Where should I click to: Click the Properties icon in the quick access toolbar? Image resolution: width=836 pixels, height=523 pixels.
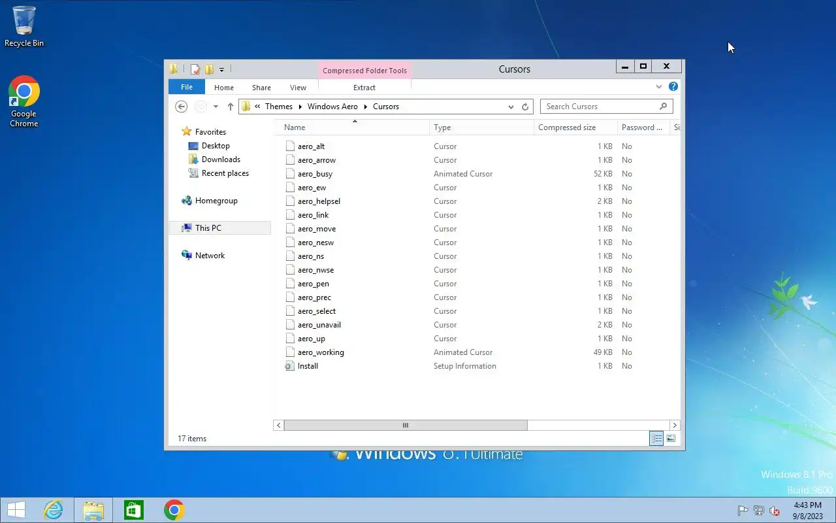pos(195,69)
